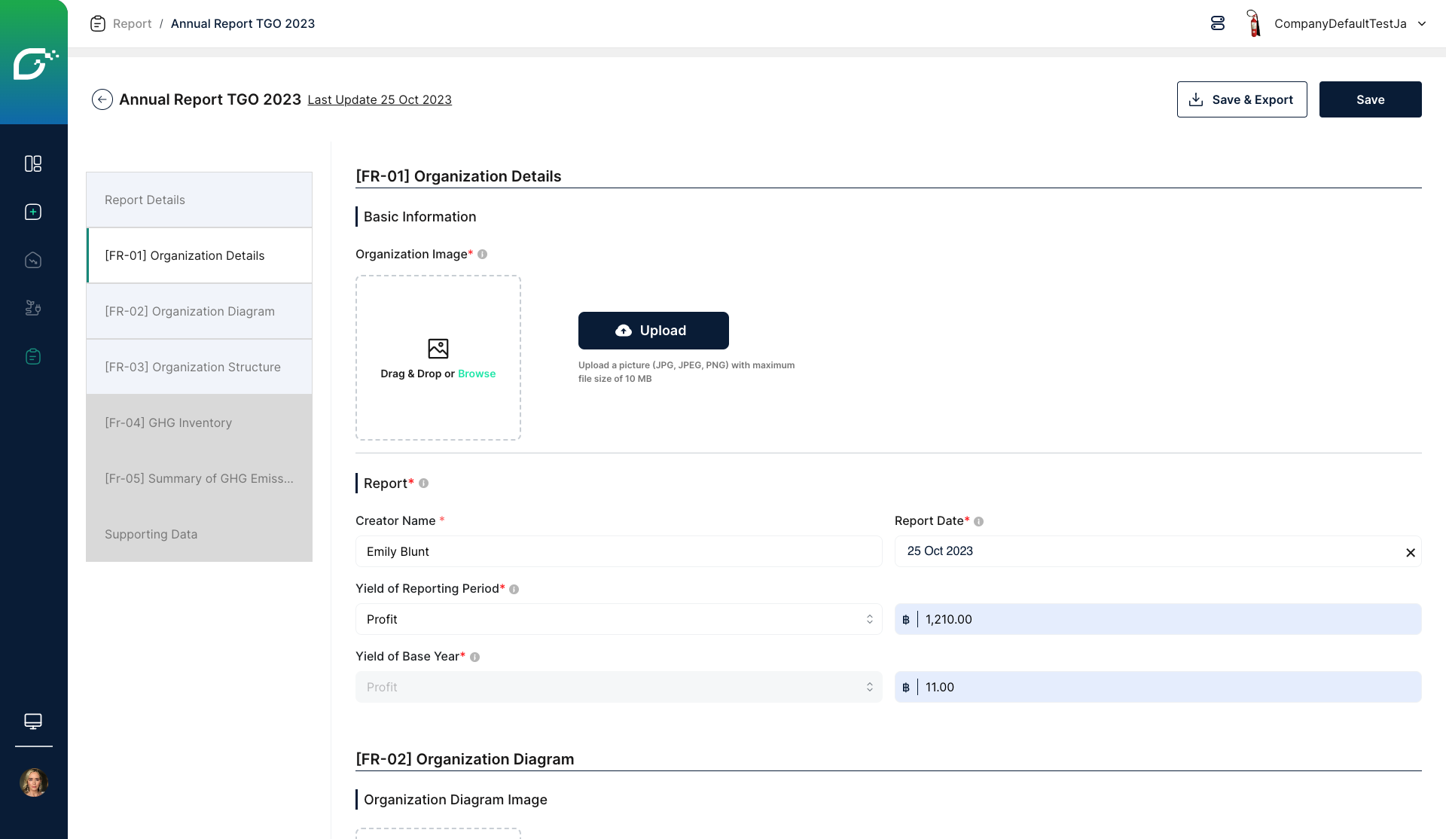Screen dimensions: 1446x839
Task: Select [FR-02] Organization Diagram tab
Action: [x=200, y=311]
